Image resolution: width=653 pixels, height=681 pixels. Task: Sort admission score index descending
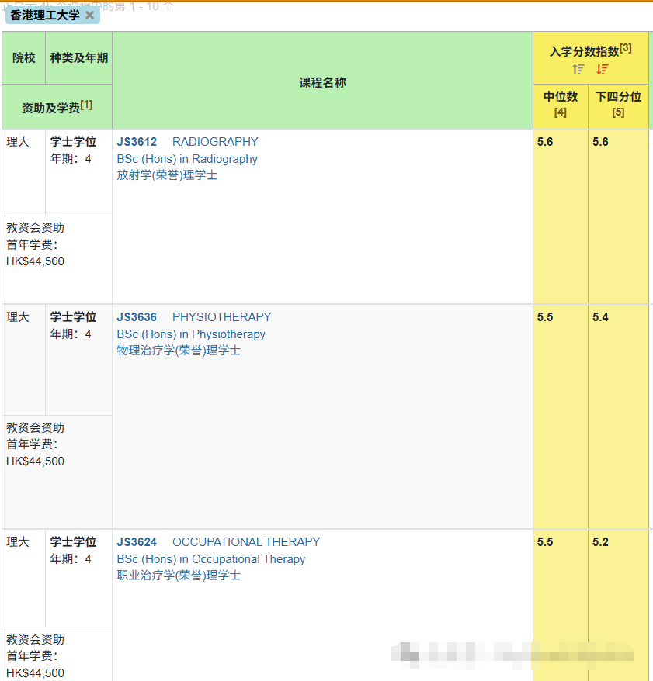(602, 69)
